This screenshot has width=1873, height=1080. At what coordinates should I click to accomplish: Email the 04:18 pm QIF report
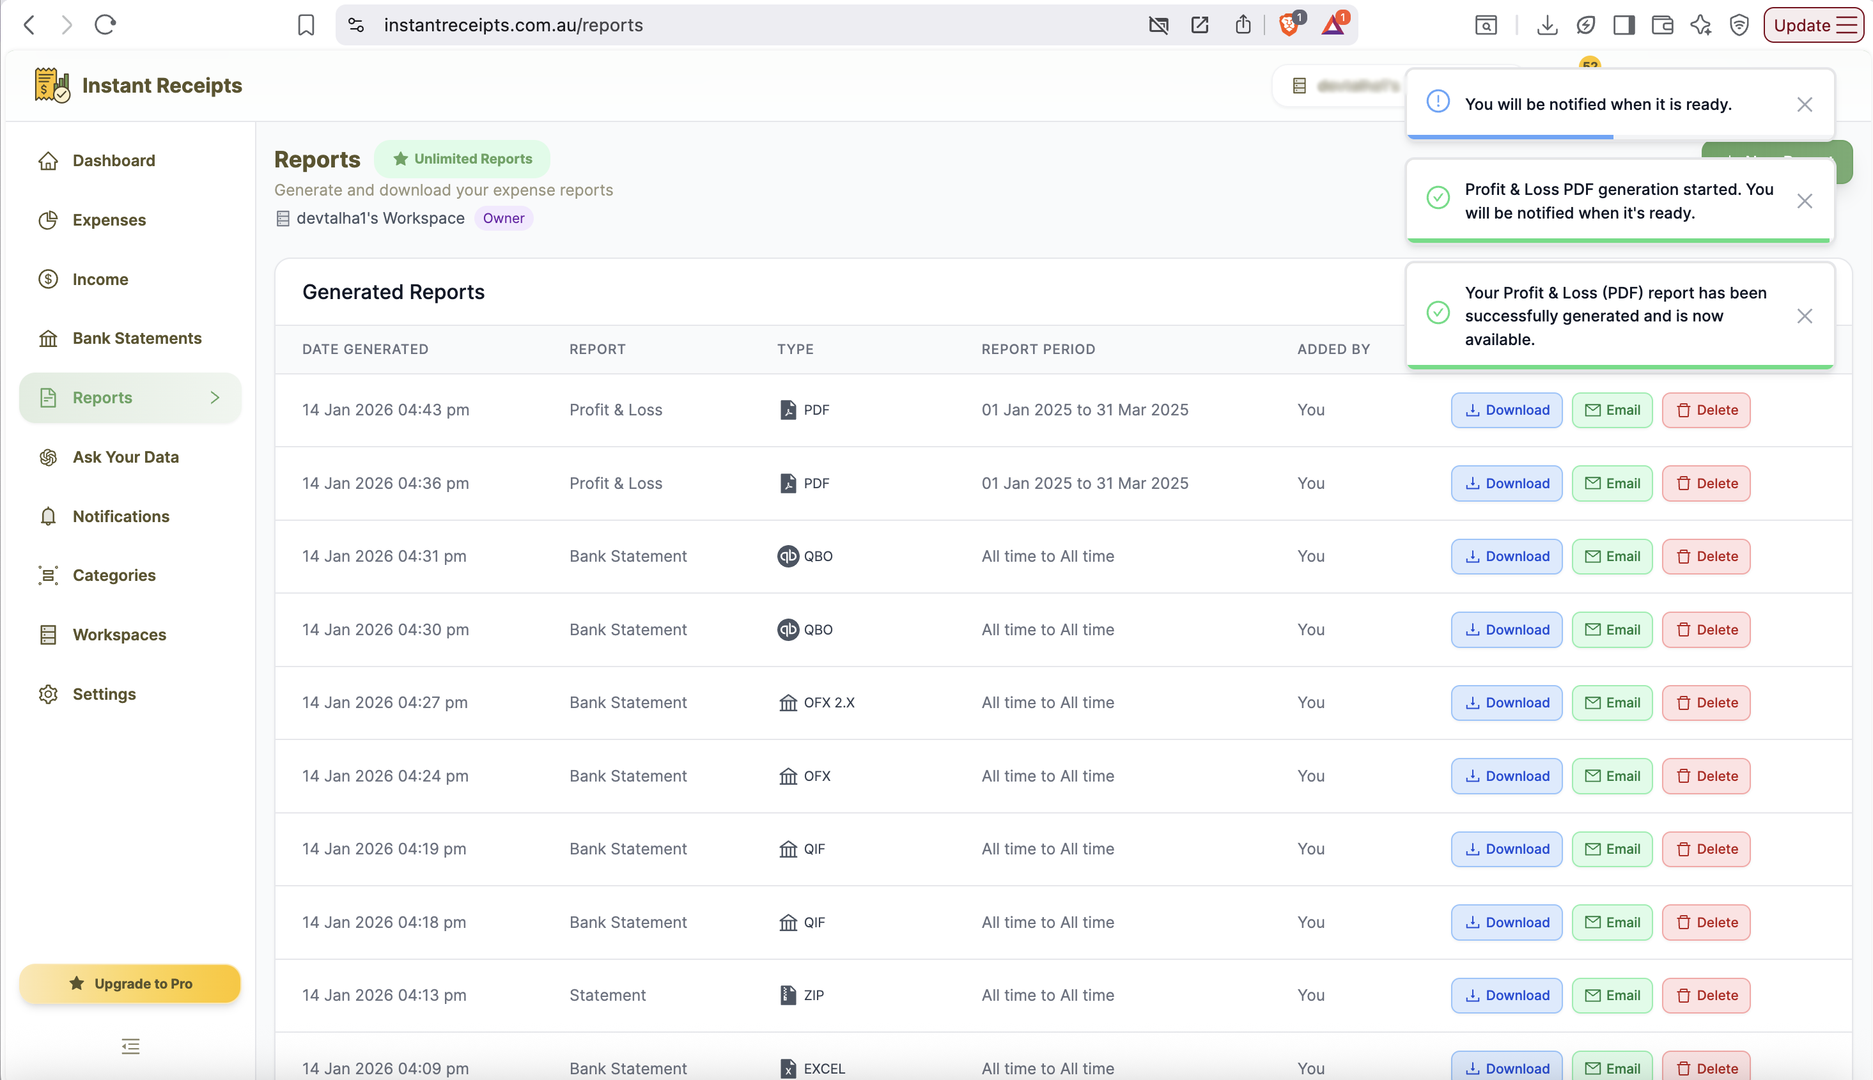tap(1612, 922)
